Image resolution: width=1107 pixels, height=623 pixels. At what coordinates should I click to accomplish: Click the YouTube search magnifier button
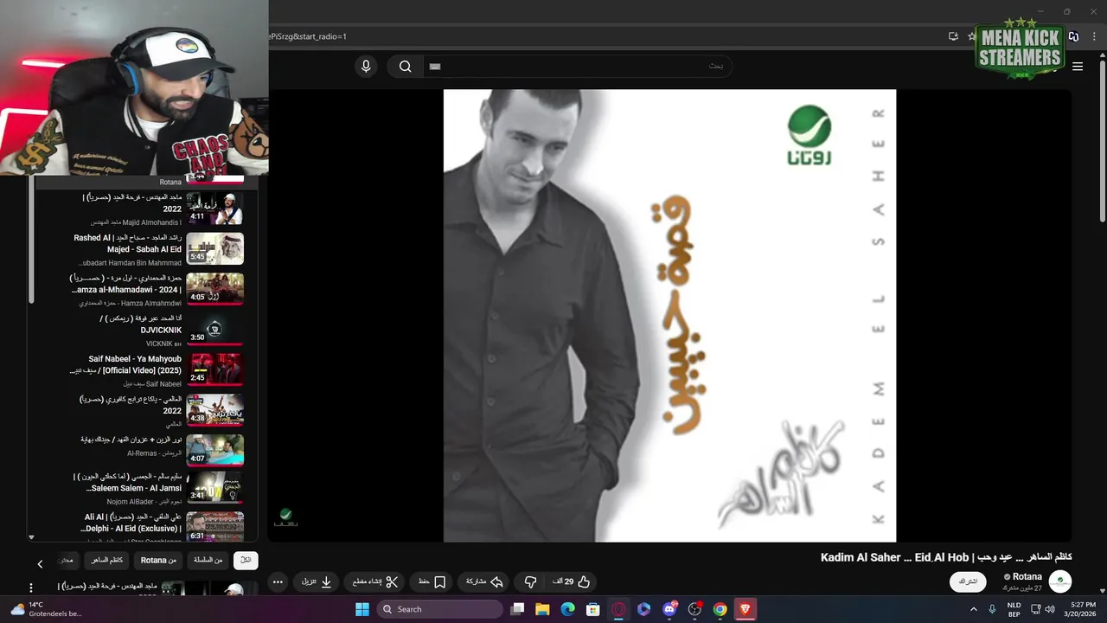point(405,67)
